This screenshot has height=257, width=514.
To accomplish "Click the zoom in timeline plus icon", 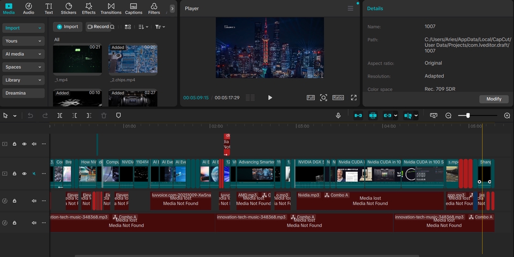I will pos(507,115).
